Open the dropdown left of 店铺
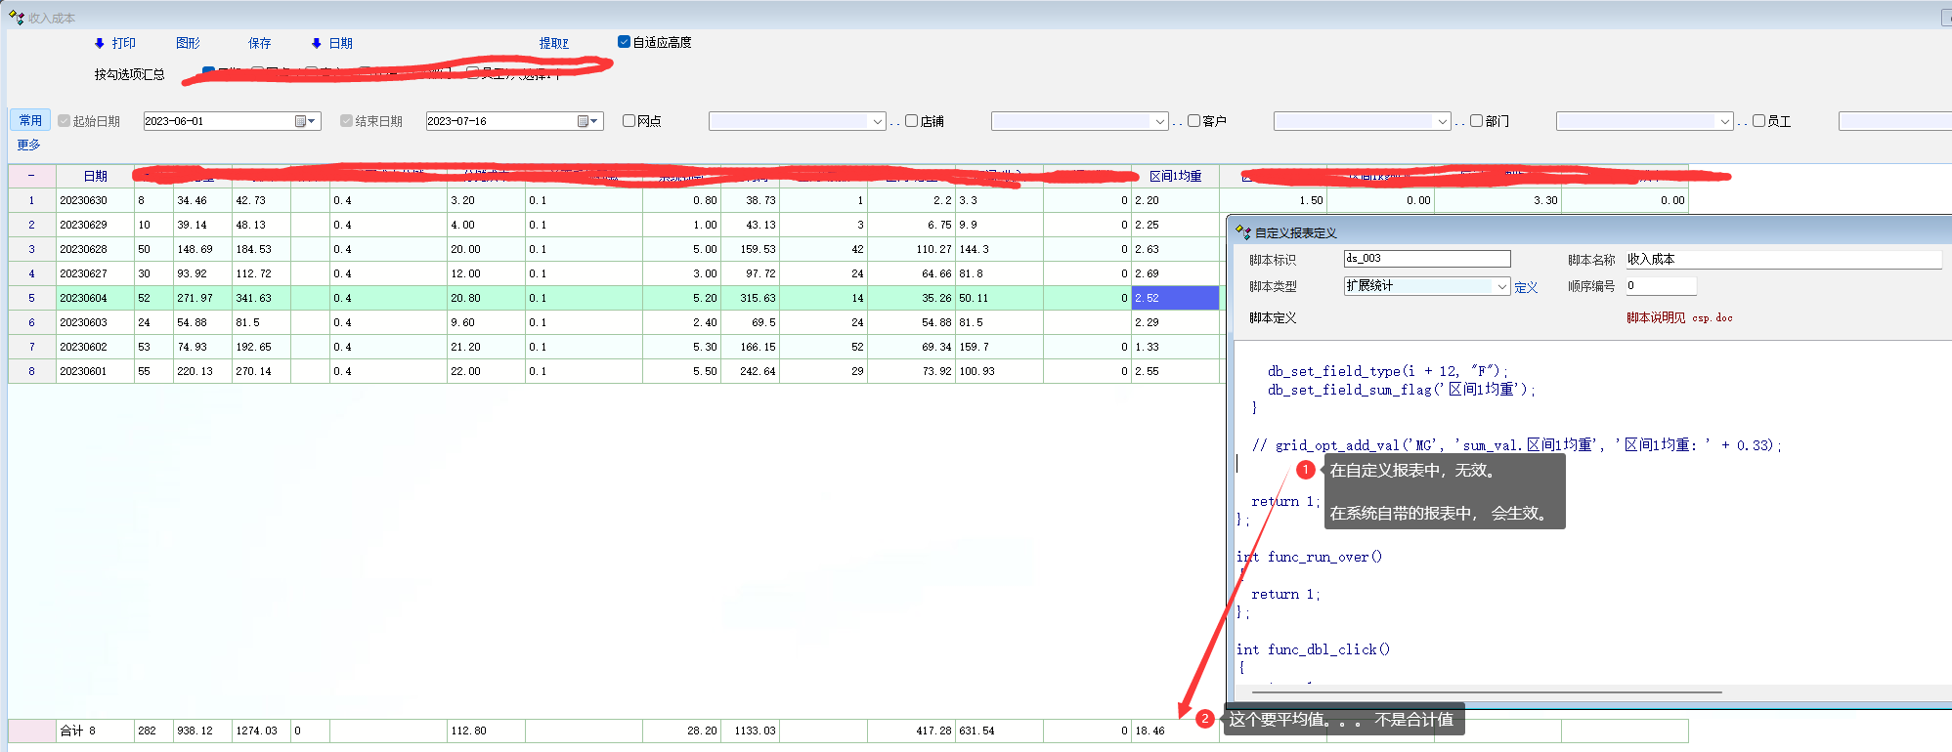1952x752 pixels. click(876, 121)
